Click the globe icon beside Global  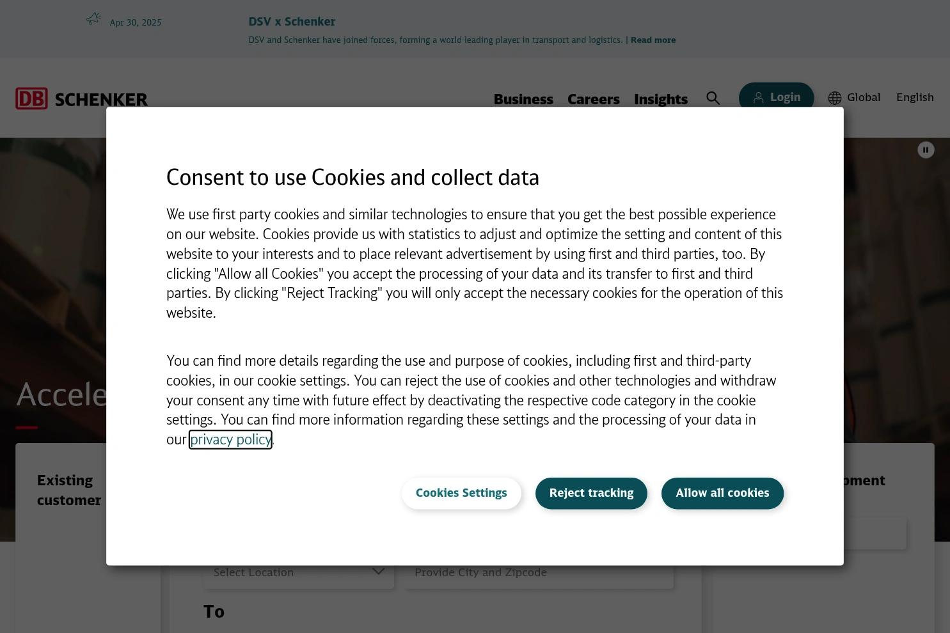point(835,98)
